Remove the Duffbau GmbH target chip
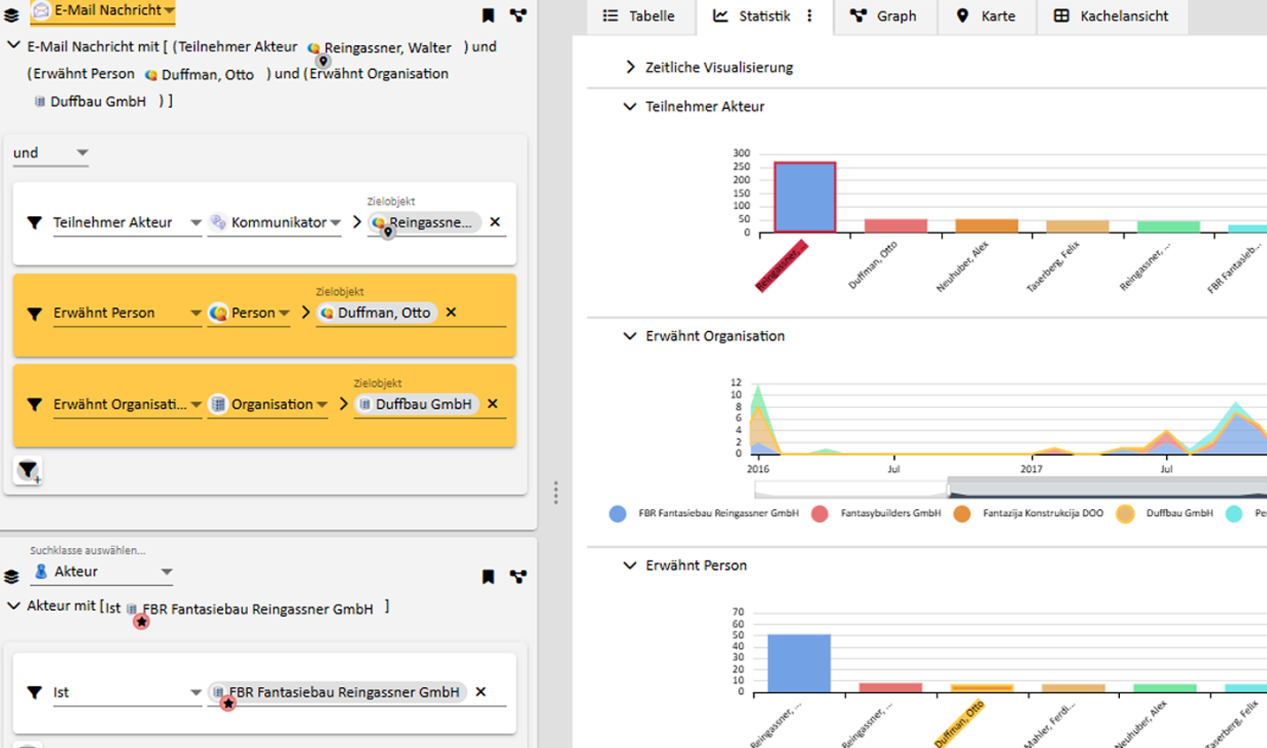This screenshot has width=1267, height=748. 493,404
